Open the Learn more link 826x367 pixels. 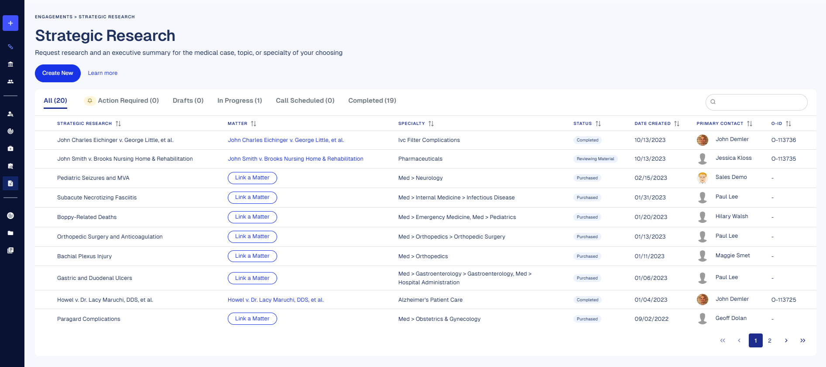[103, 73]
